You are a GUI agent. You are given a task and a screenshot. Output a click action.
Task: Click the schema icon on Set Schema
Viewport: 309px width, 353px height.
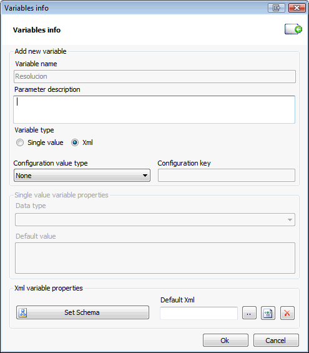pos(22,312)
